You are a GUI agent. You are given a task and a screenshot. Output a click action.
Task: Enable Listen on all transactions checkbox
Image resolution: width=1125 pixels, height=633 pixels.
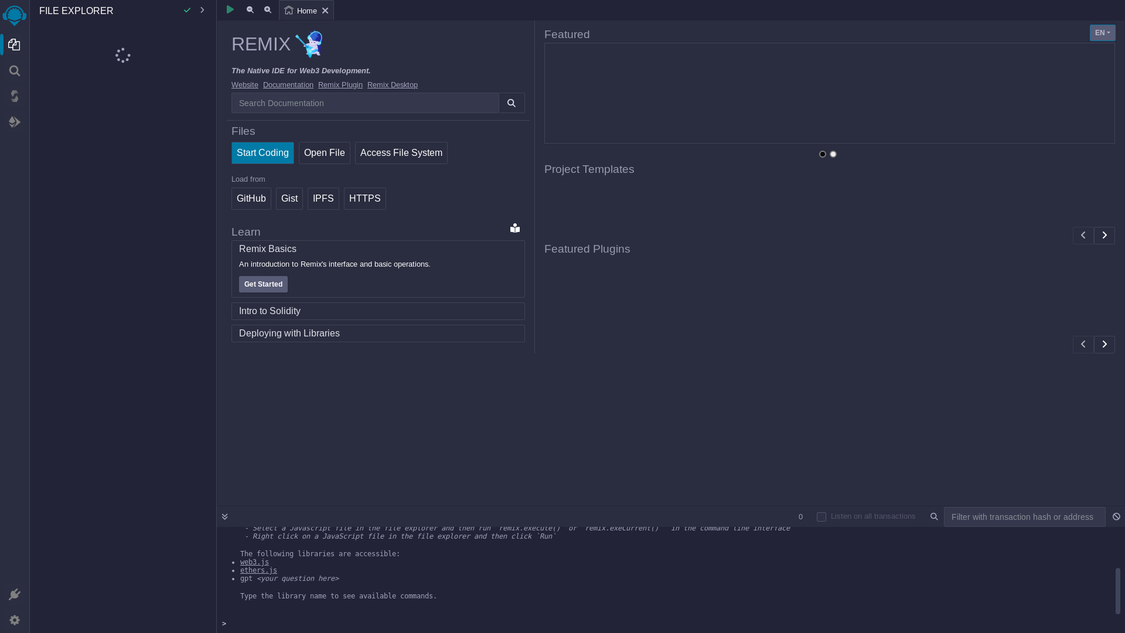point(821,517)
